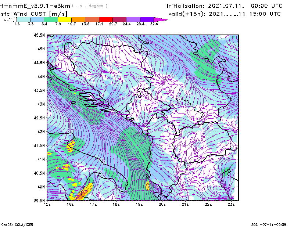
Task: Click the salmon 13.8–17.1 legend swatch
Action: [92, 19]
